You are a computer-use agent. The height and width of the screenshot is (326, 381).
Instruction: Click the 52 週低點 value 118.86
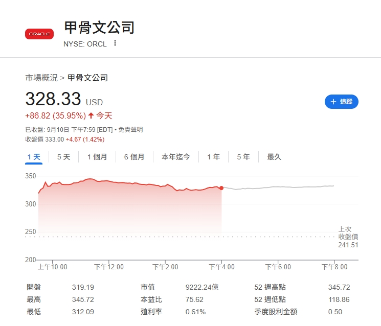coord(339,299)
